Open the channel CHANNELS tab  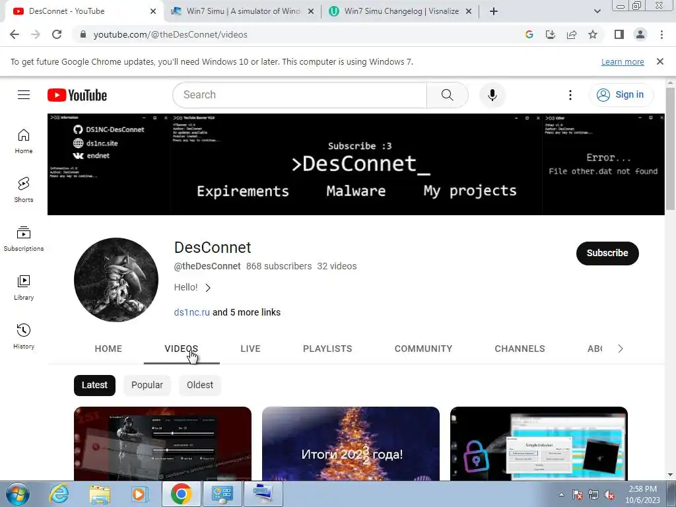click(520, 349)
